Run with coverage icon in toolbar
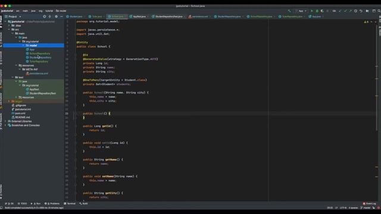The height and width of the screenshot is (214, 381). [x=322, y=11]
